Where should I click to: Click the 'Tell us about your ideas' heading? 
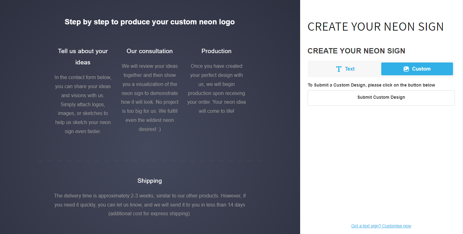click(x=83, y=57)
